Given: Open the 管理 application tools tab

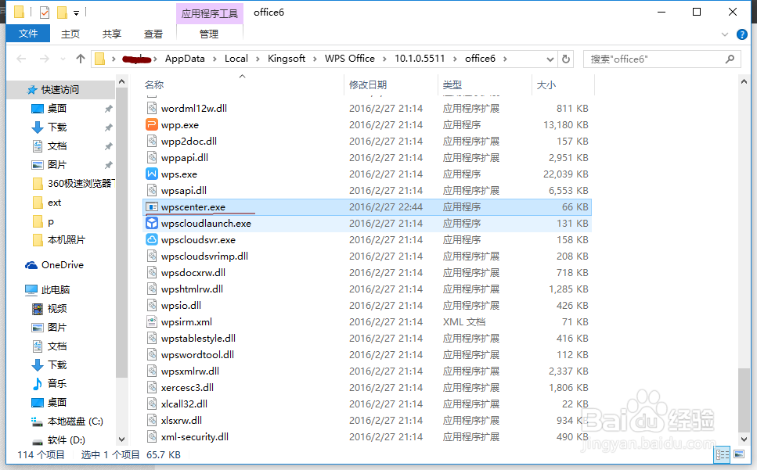Looking at the screenshot, I should [209, 34].
